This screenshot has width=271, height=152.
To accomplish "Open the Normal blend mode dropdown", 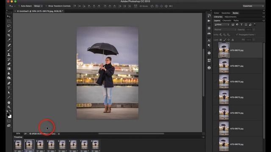I will point(225,30).
